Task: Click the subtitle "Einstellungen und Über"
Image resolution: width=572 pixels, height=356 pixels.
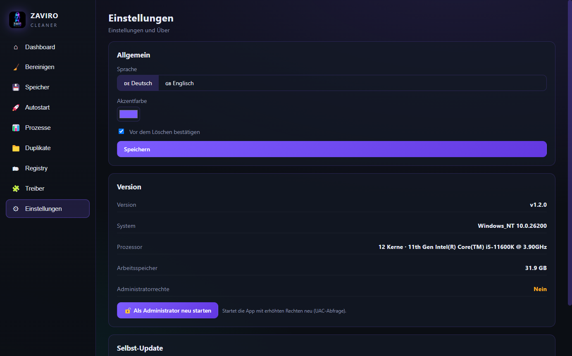Action: (139, 30)
